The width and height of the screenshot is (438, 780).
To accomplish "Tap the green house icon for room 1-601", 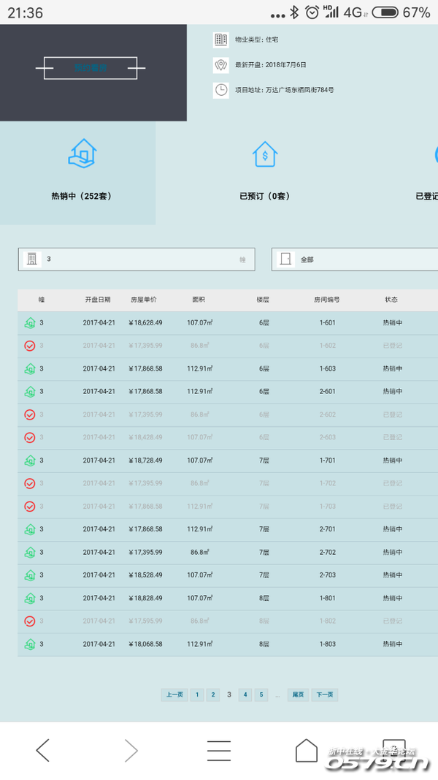I will pos(30,323).
